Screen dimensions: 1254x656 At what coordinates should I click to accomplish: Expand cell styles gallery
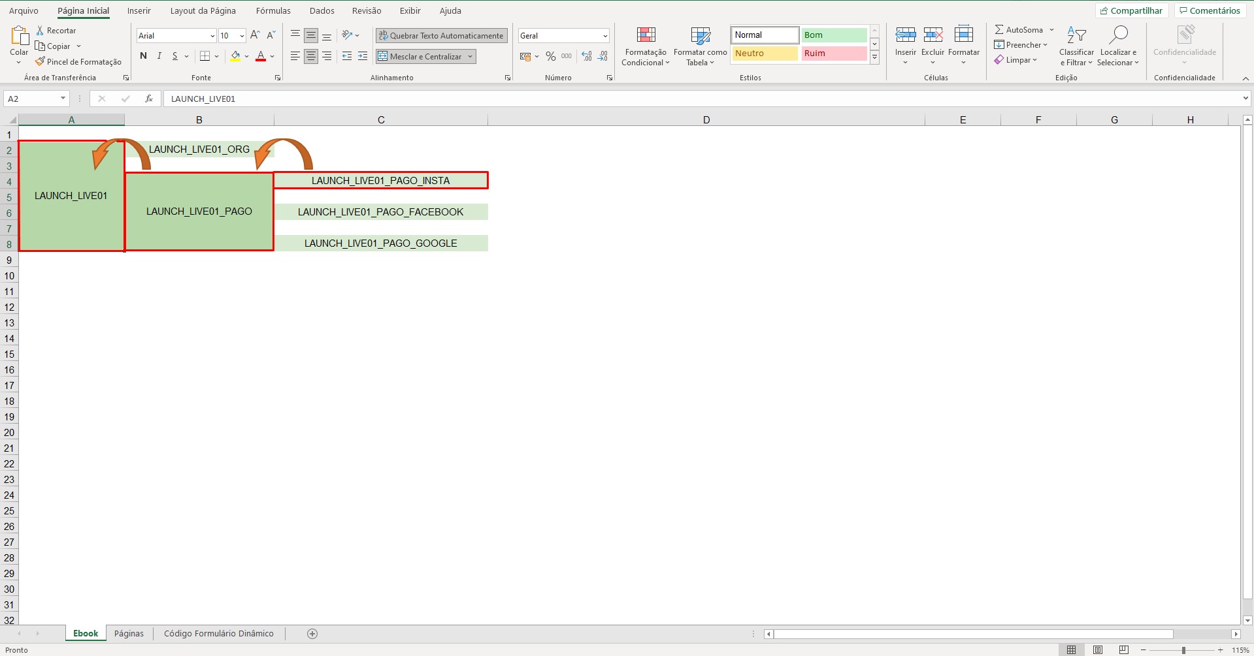[x=874, y=57]
